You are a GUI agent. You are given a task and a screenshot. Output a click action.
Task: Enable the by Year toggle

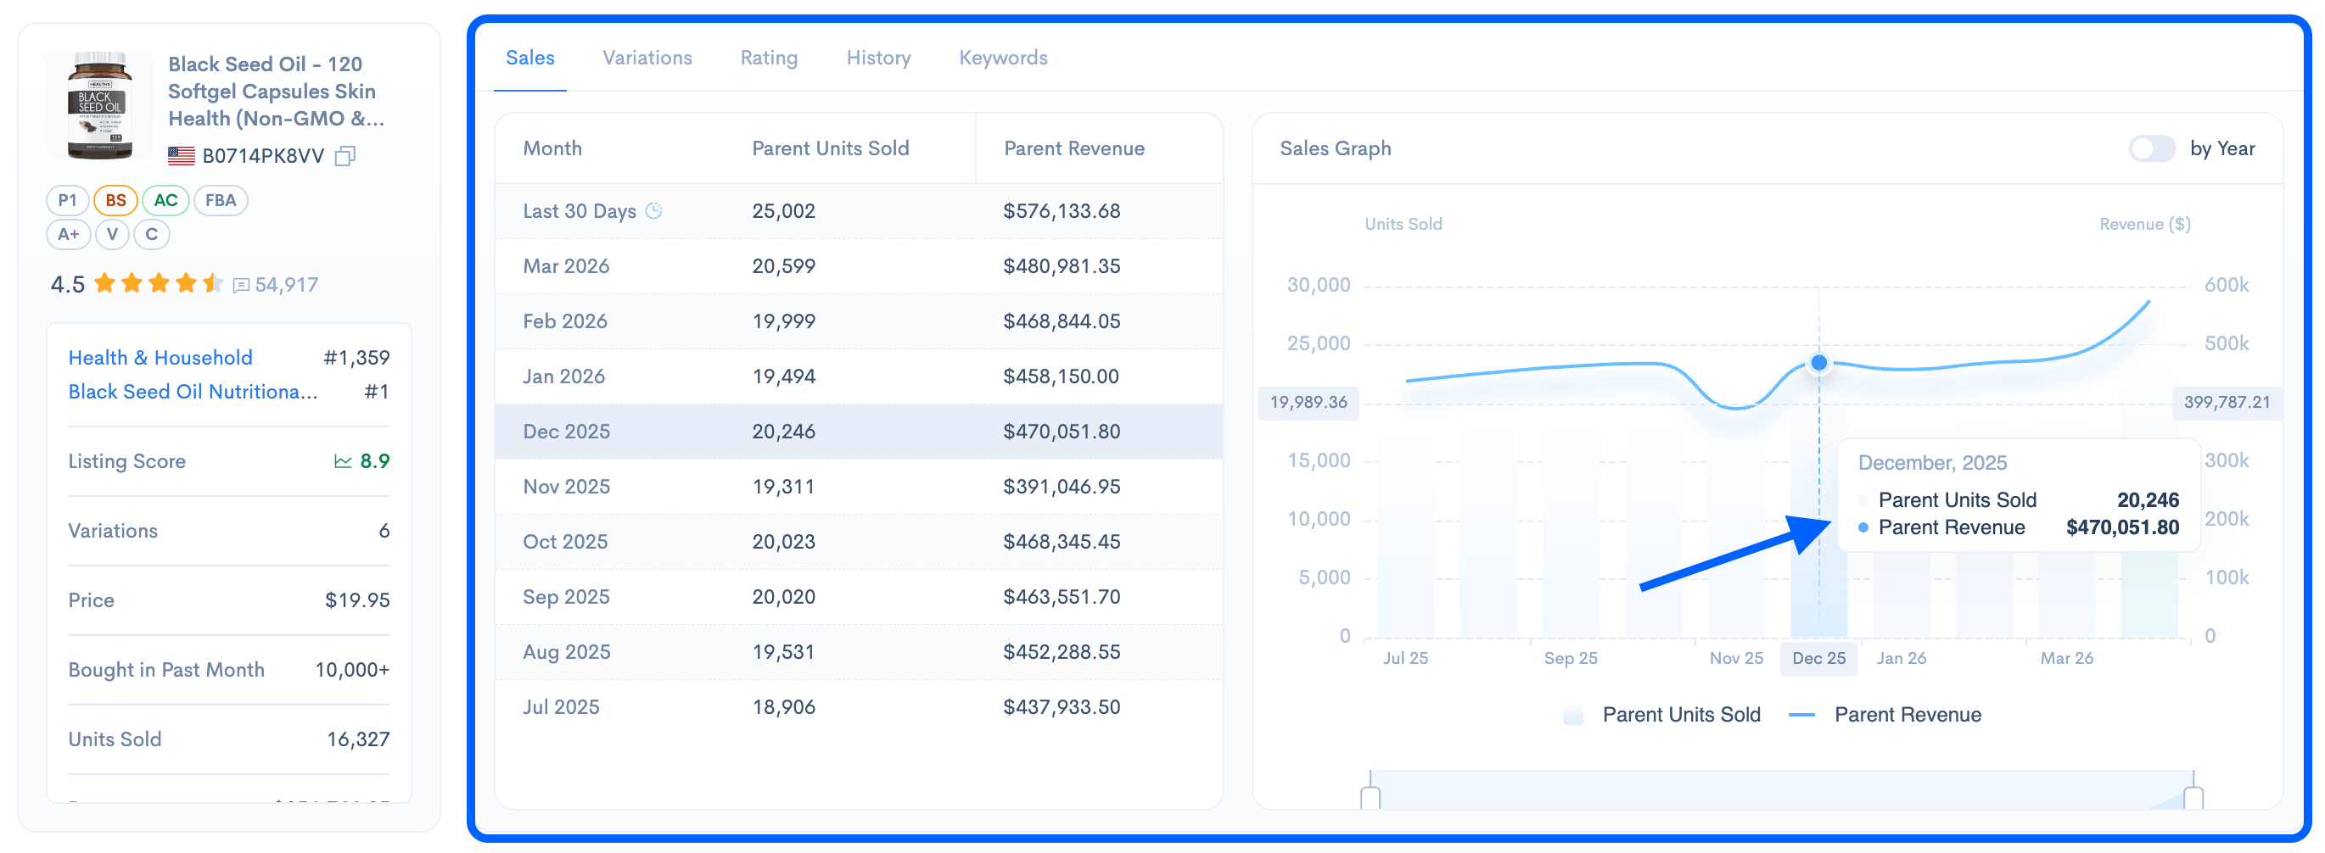point(2152,148)
